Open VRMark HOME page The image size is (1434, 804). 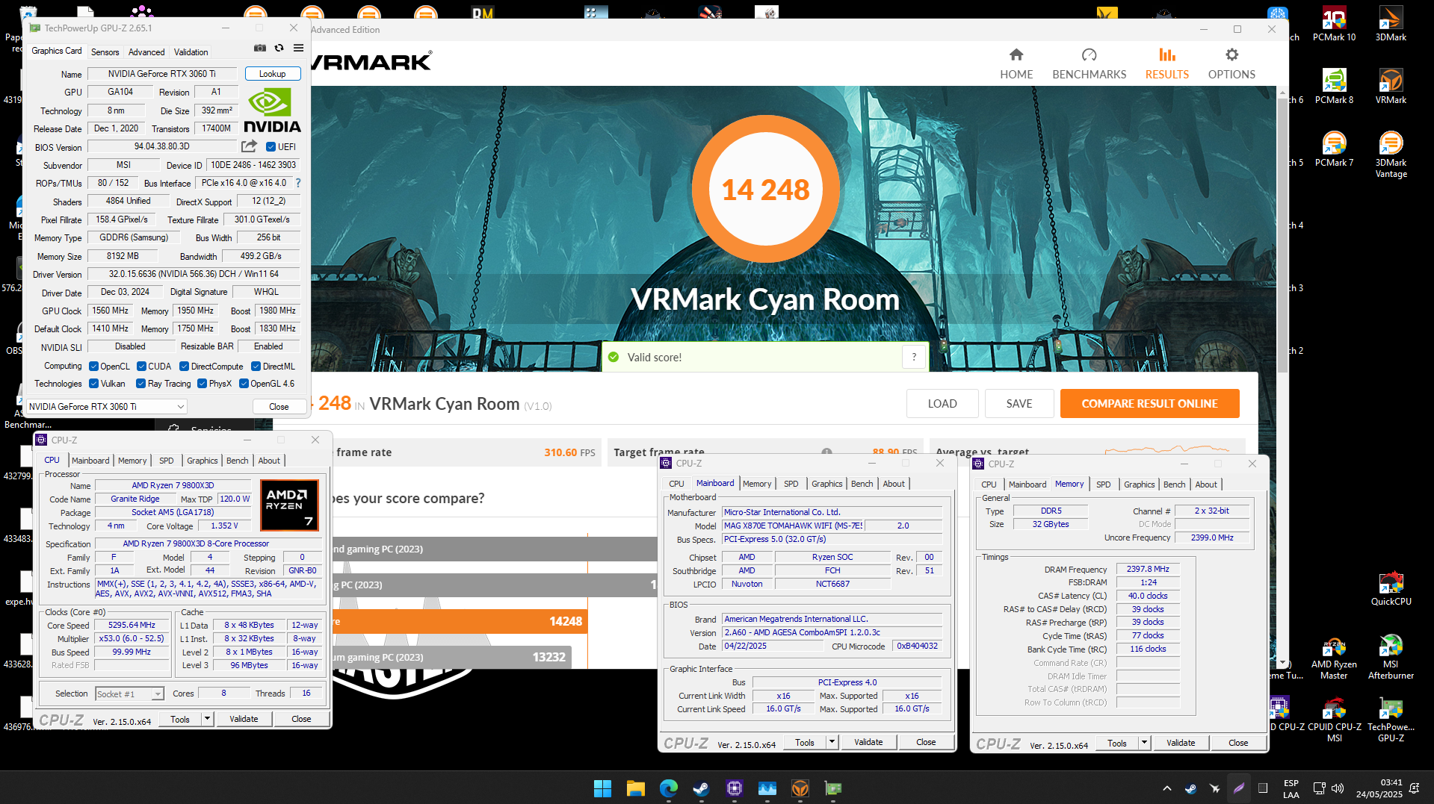coord(1016,63)
